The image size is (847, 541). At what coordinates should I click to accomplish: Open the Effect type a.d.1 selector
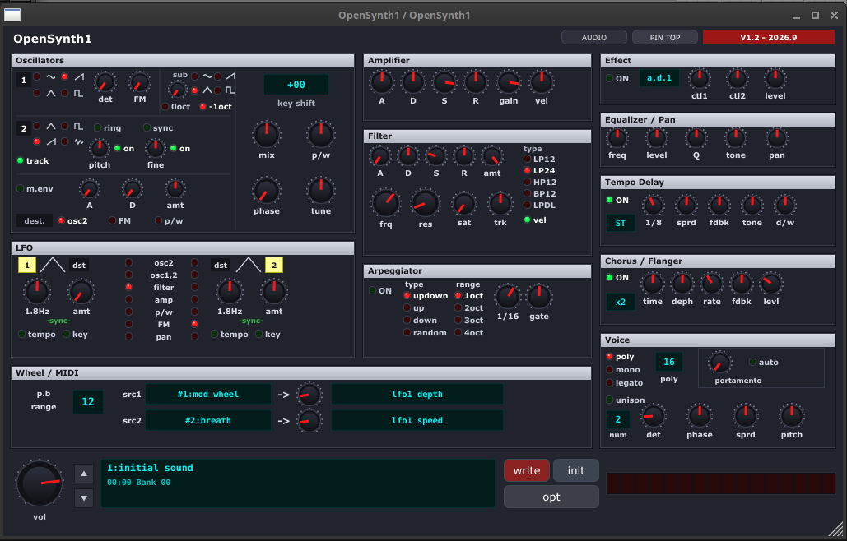(x=659, y=78)
